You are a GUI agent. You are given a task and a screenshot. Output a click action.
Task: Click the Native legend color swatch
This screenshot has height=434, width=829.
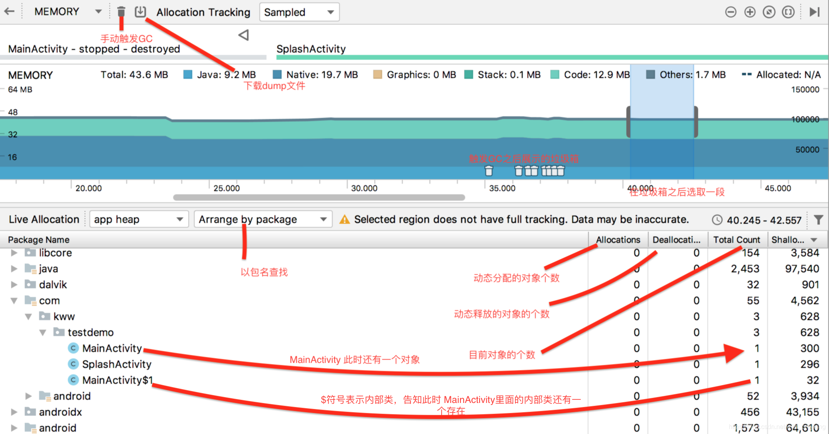pos(277,74)
